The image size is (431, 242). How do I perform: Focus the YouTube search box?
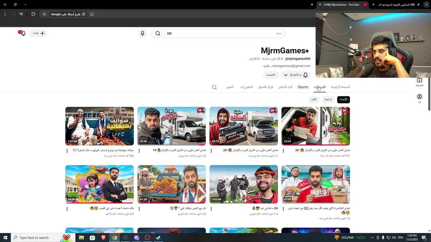(225, 33)
